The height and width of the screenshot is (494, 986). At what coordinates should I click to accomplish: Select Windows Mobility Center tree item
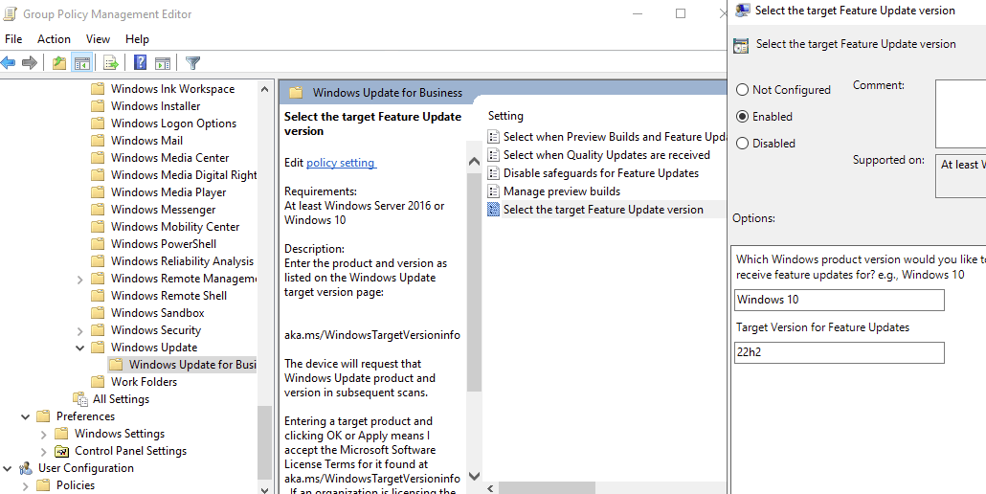click(175, 227)
